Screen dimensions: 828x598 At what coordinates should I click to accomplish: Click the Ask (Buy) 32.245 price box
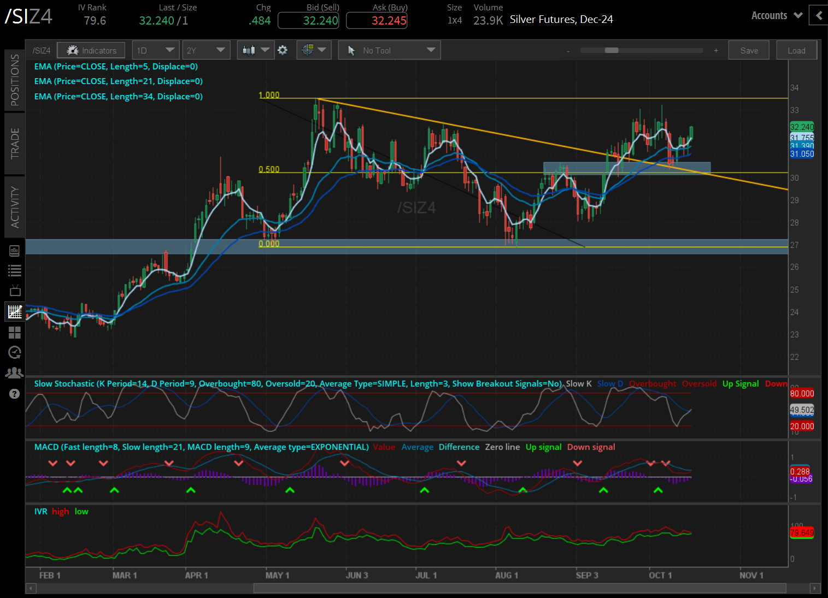click(x=377, y=21)
